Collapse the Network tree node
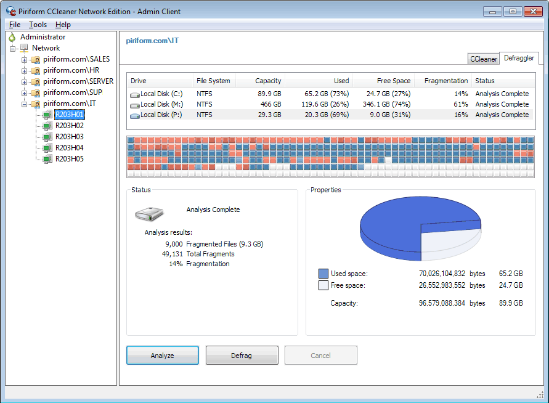 [13, 48]
